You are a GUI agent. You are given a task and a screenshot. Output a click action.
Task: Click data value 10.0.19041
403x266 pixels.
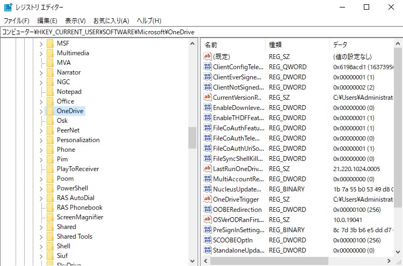[348, 220]
